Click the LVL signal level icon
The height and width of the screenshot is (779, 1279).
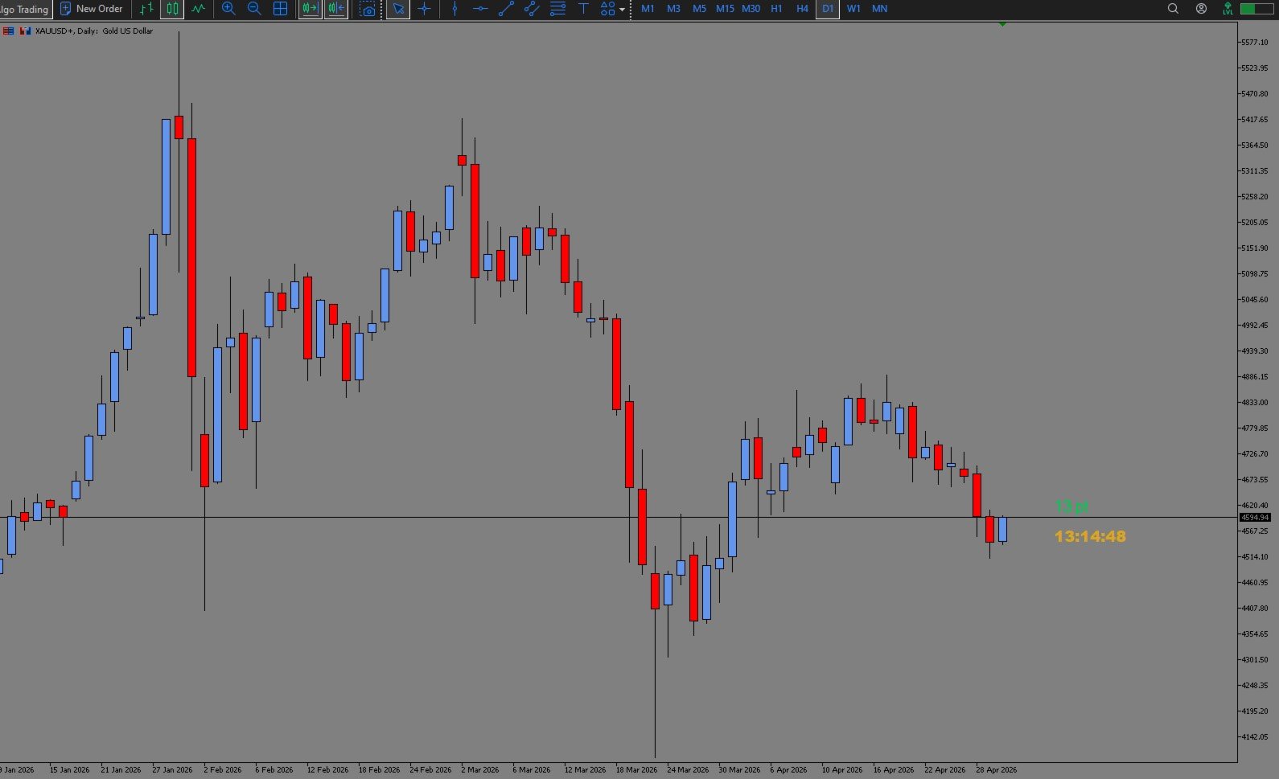tap(1228, 9)
